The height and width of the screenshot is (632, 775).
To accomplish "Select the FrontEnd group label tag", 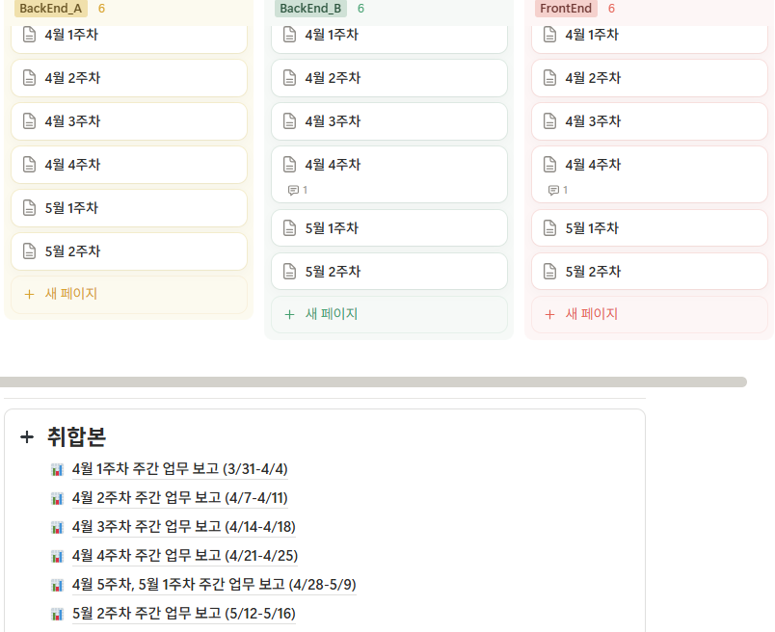I will pyautogui.click(x=566, y=9).
